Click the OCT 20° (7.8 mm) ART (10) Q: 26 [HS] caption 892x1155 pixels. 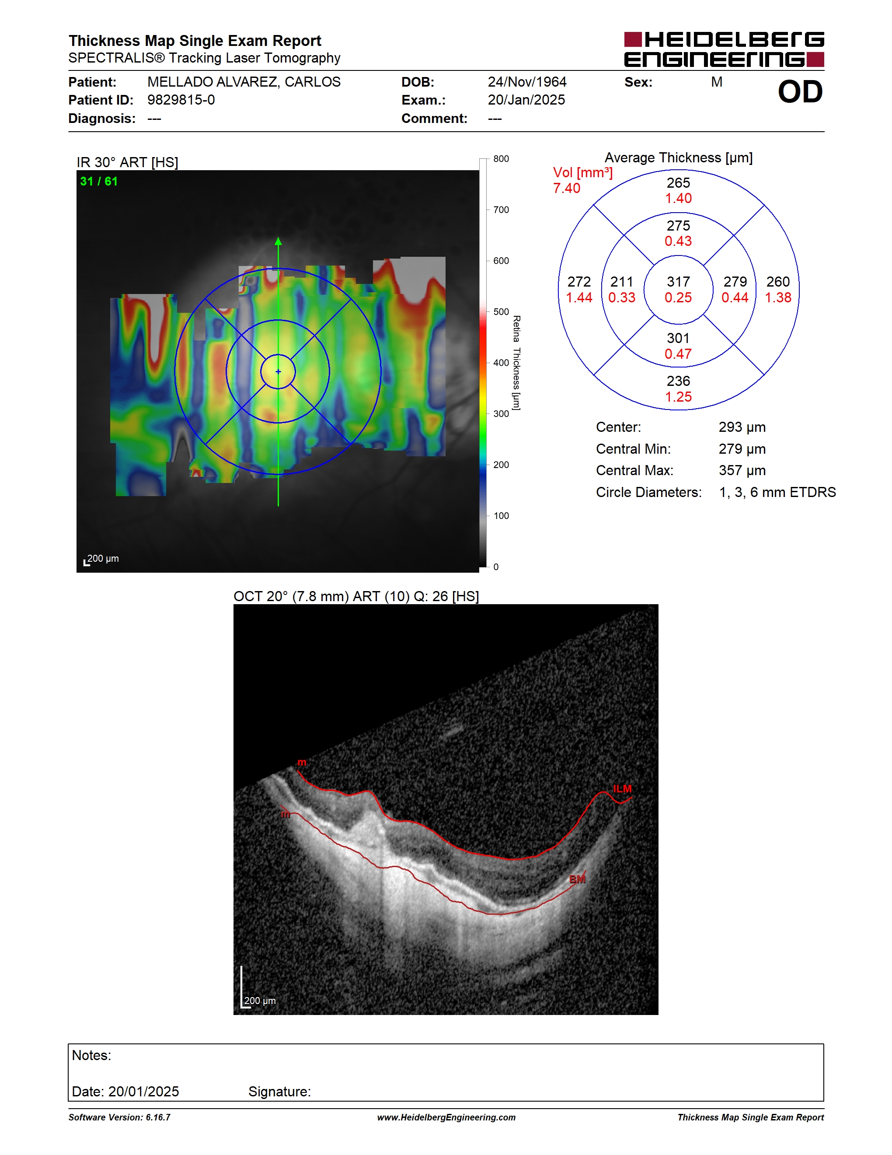[356, 596]
